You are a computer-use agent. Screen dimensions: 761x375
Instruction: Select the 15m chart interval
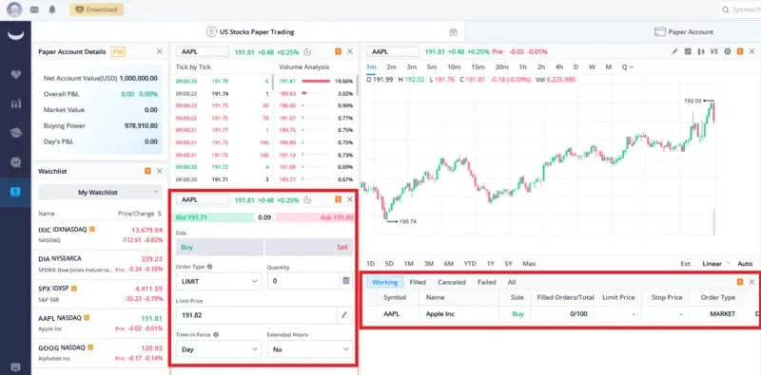pyautogui.click(x=478, y=66)
